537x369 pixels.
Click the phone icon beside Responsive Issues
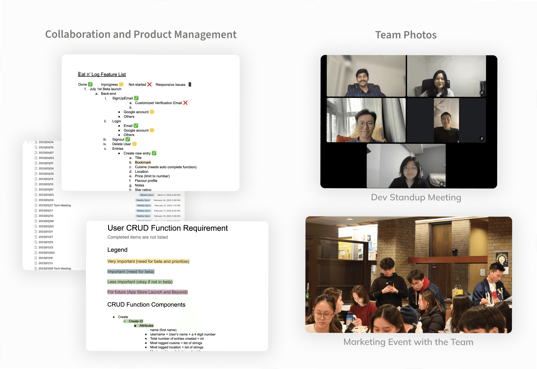[190, 84]
